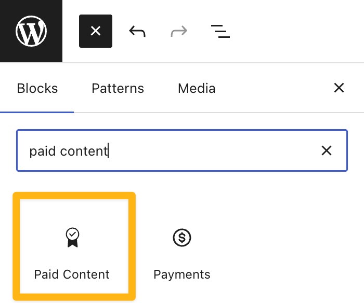Screen dimensions: 364x303
Task: Toggle the block inserter closed
Action: coord(96,31)
